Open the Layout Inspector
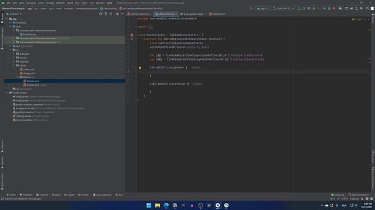 point(359,195)
